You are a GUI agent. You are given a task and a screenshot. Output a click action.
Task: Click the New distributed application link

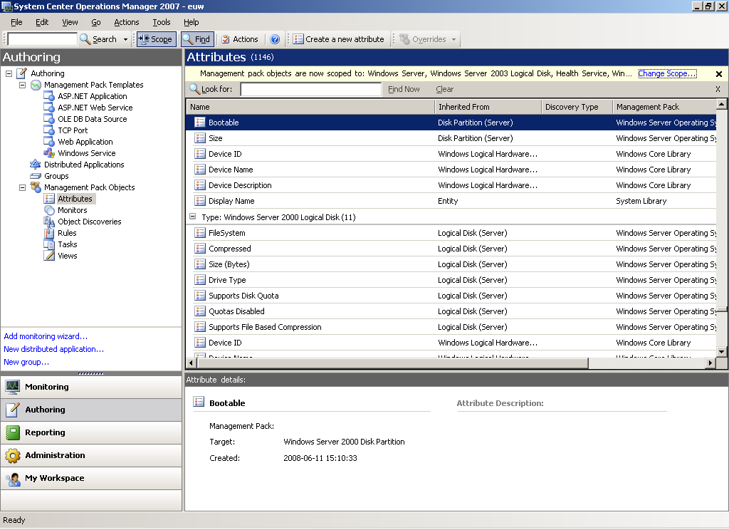[54, 349]
